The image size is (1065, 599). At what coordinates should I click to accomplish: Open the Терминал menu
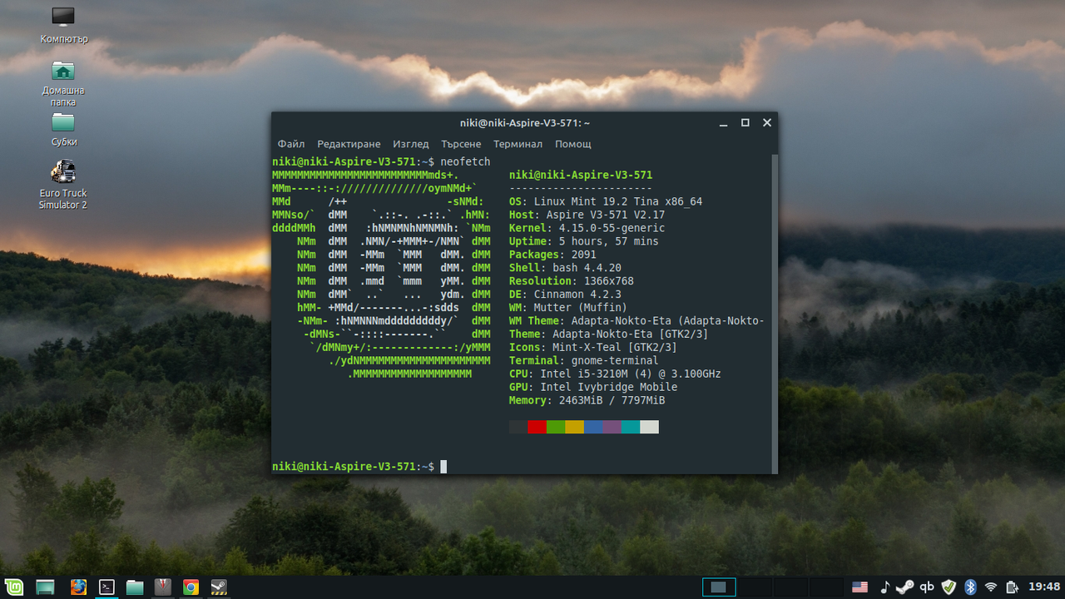click(x=518, y=144)
